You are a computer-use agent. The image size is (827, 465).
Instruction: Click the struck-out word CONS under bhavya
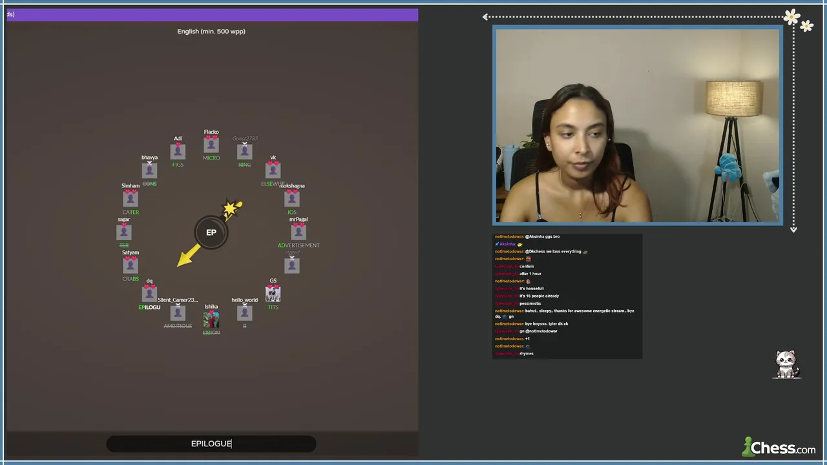click(x=149, y=184)
